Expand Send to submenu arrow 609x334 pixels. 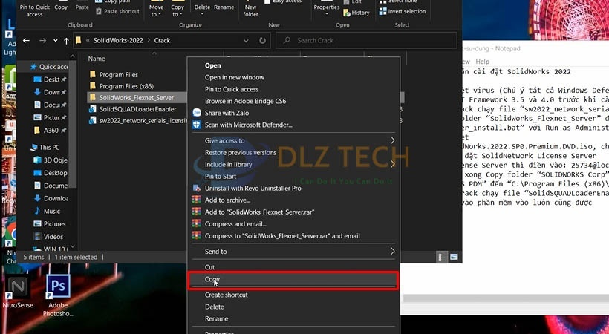[x=392, y=252]
